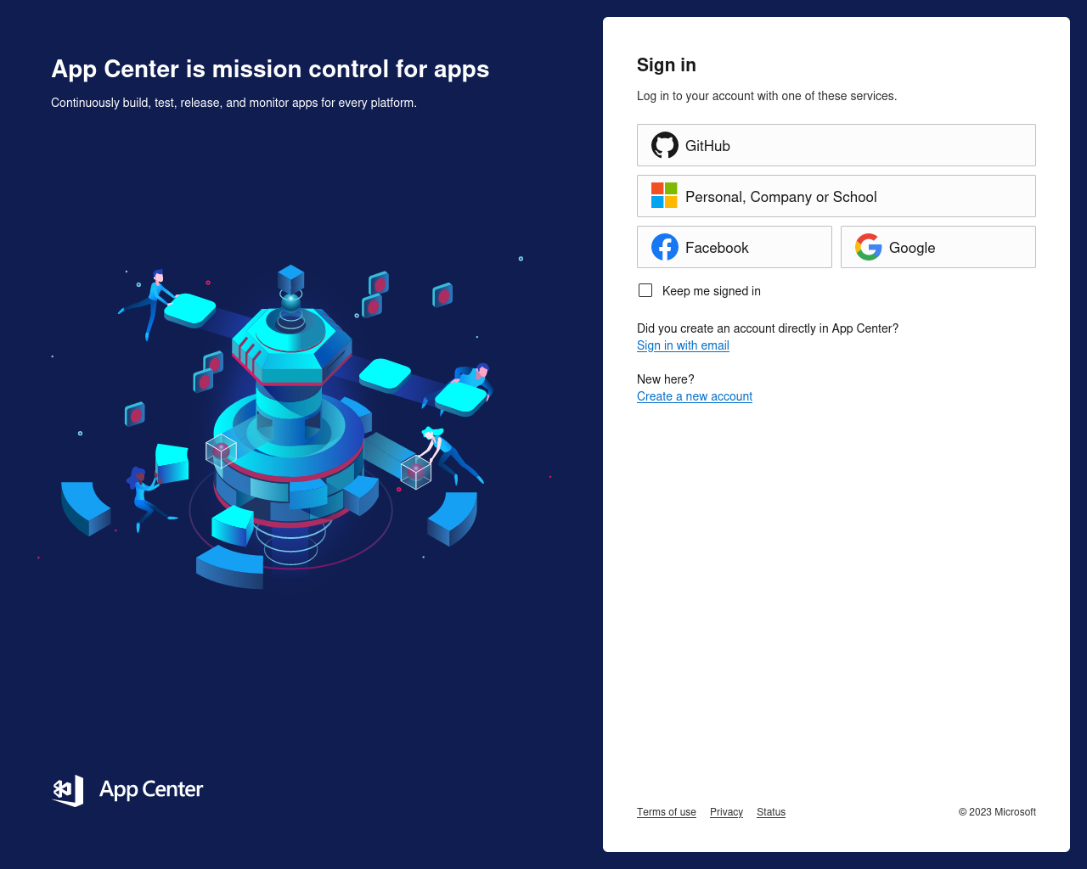
Task: Click the Sign in heading text
Action: [x=667, y=65]
